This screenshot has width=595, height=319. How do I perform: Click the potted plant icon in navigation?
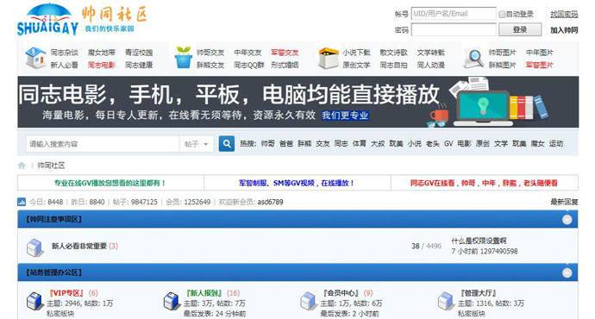pyautogui.click(x=184, y=58)
